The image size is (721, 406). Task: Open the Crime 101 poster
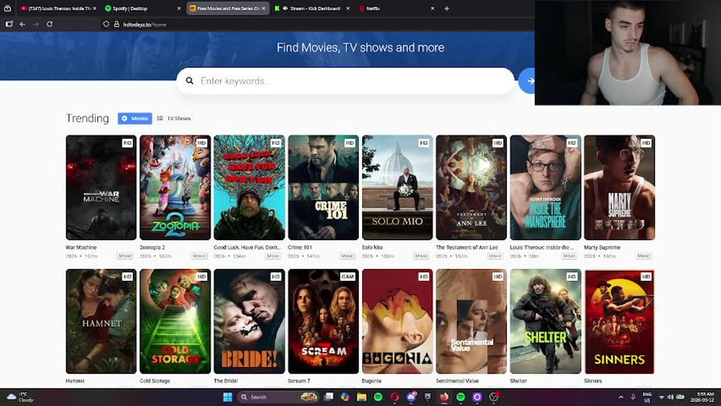pyautogui.click(x=323, y=187)
